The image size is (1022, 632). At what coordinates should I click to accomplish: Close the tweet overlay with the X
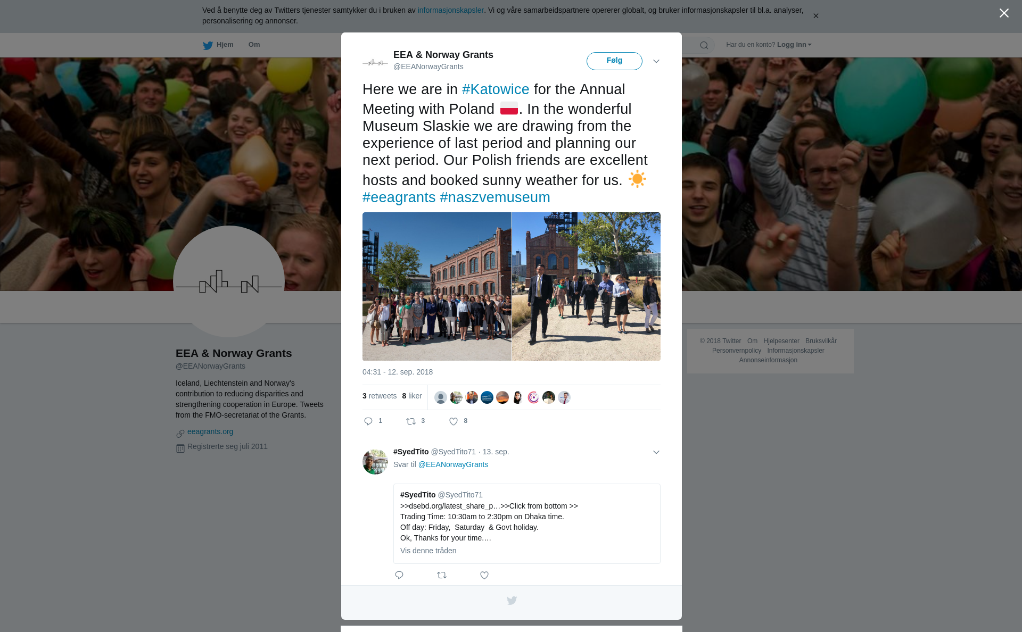tap(1004, 13)
